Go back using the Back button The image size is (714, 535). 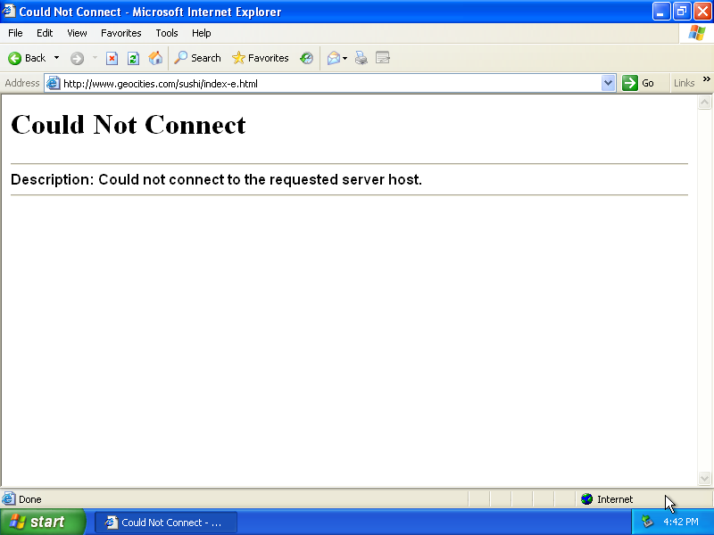pos(27,58)
